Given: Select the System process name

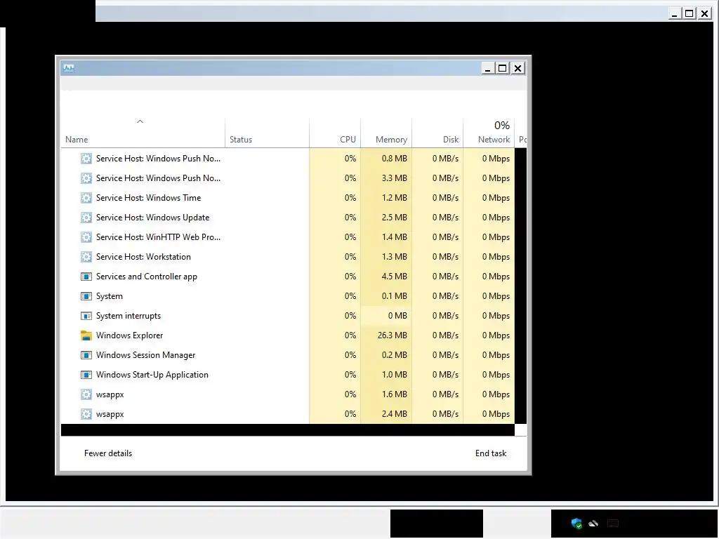Looking at the screenshot, I should pos(109,297).
